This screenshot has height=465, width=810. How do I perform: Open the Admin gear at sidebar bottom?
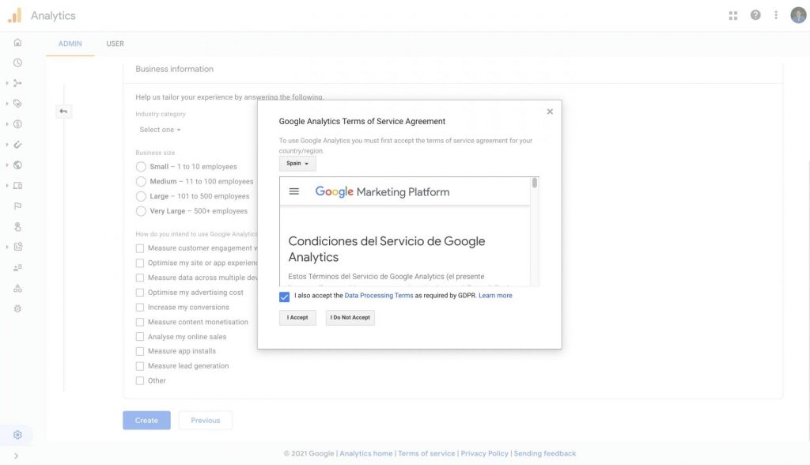tap(17, 435)
